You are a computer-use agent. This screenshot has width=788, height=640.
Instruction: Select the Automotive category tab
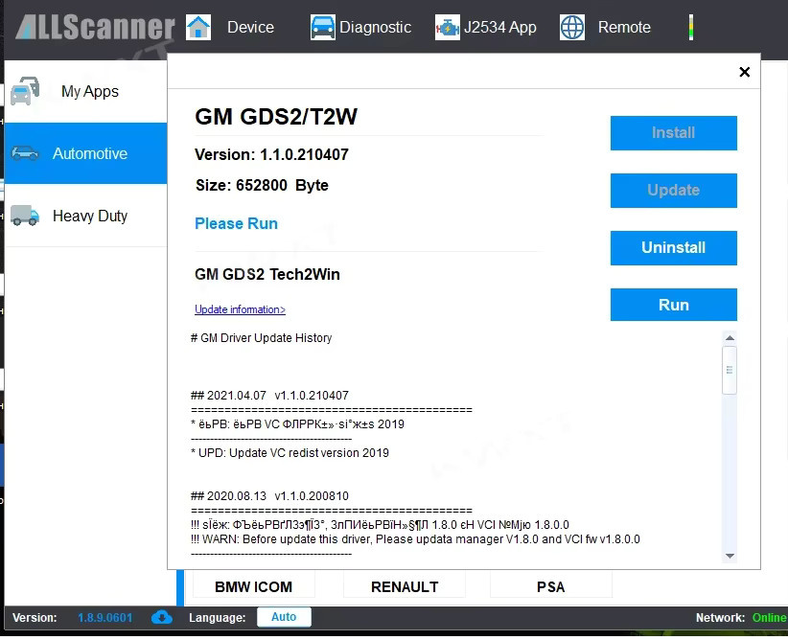coord(85,153)
